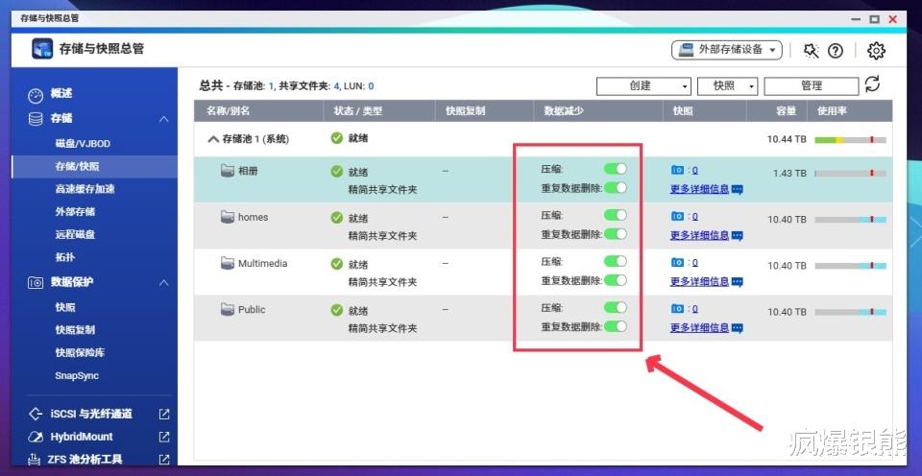Click the folder icon for homes
The image size is (922, 476).
228,217
